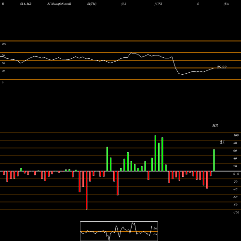Click the 'SI(TM)' header text
Screen dimensions: 241x241
tap(92, 4)
